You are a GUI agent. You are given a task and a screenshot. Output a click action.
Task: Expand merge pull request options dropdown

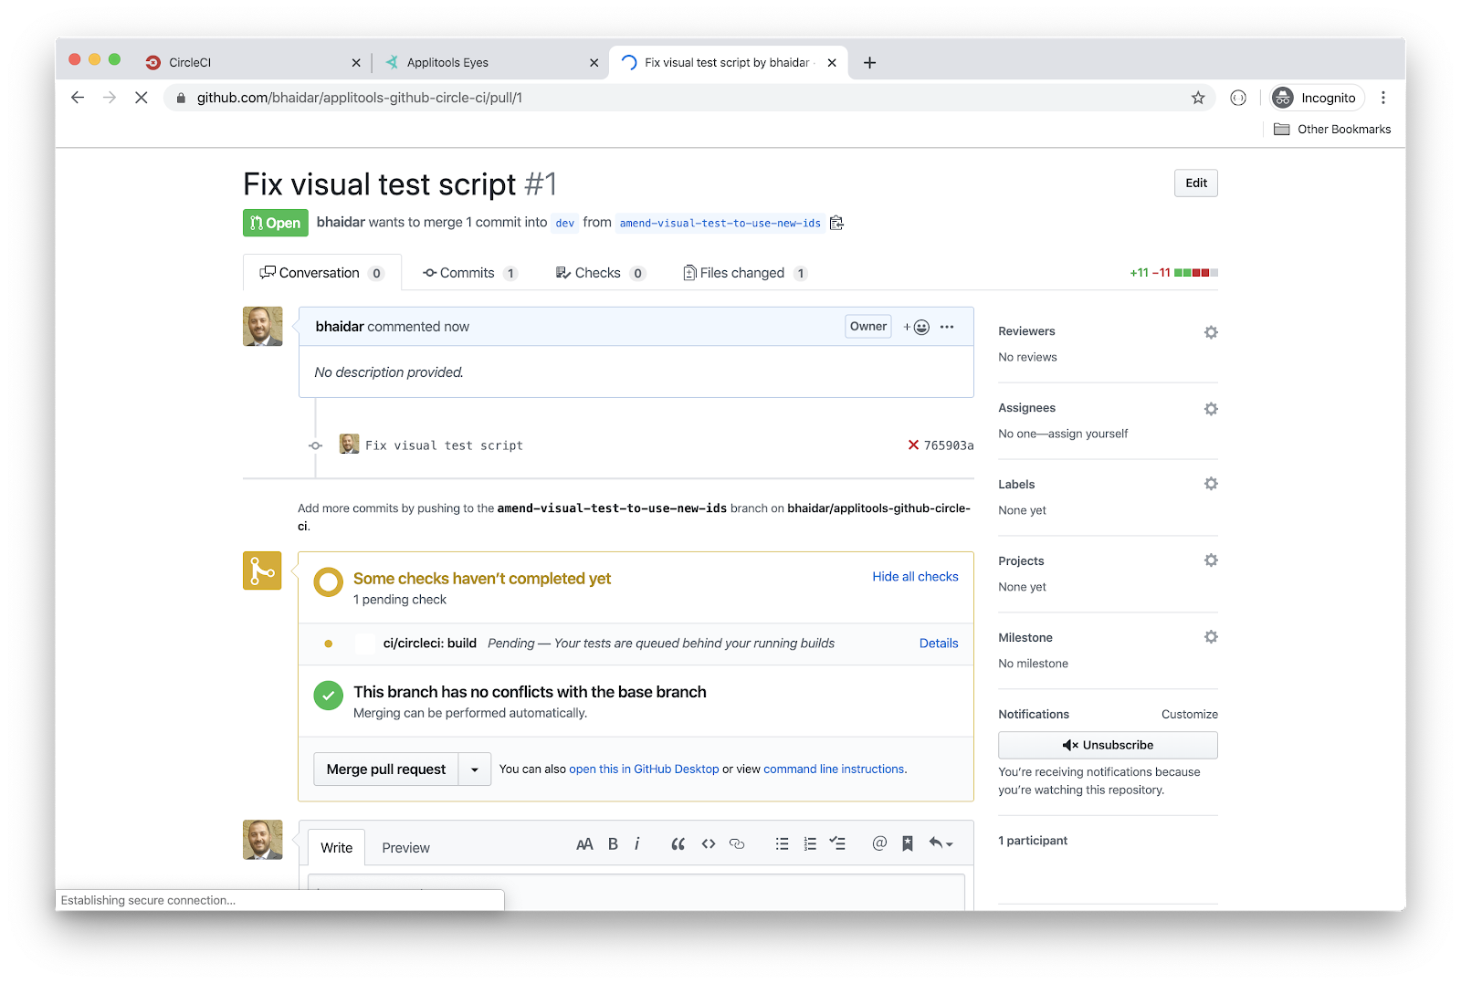(x=475, y=769)
